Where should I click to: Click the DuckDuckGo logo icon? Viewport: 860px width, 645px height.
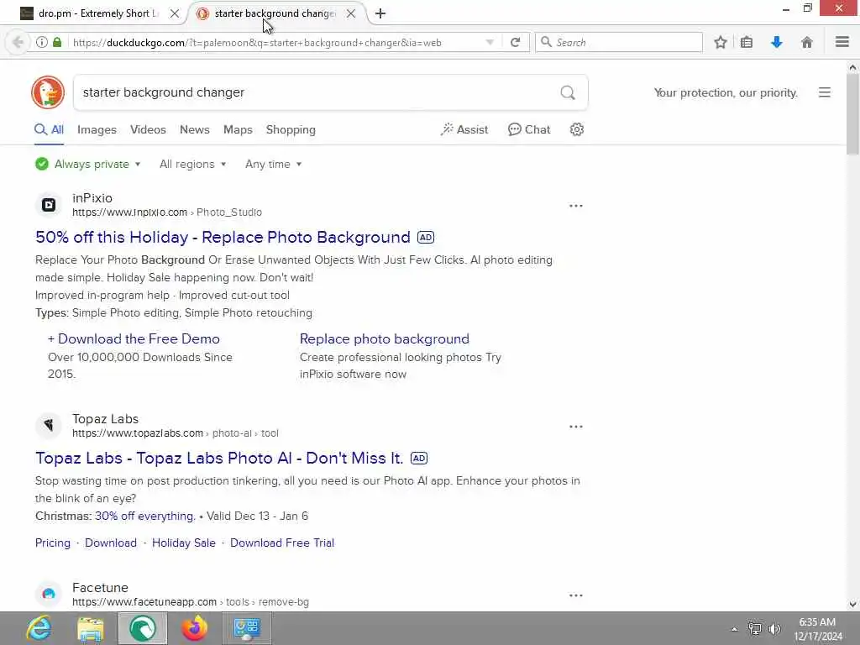tap(48, 92)
